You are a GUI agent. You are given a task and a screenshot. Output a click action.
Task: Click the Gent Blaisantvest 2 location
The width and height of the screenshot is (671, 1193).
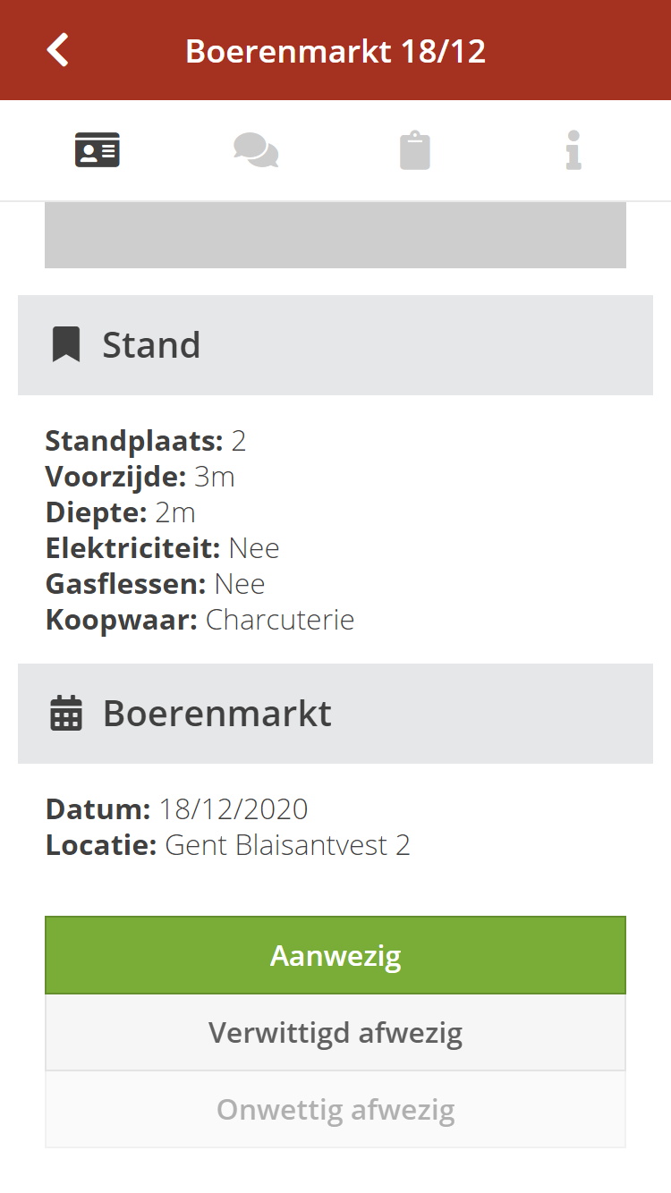pyautogui.click(x=287, y=845)
